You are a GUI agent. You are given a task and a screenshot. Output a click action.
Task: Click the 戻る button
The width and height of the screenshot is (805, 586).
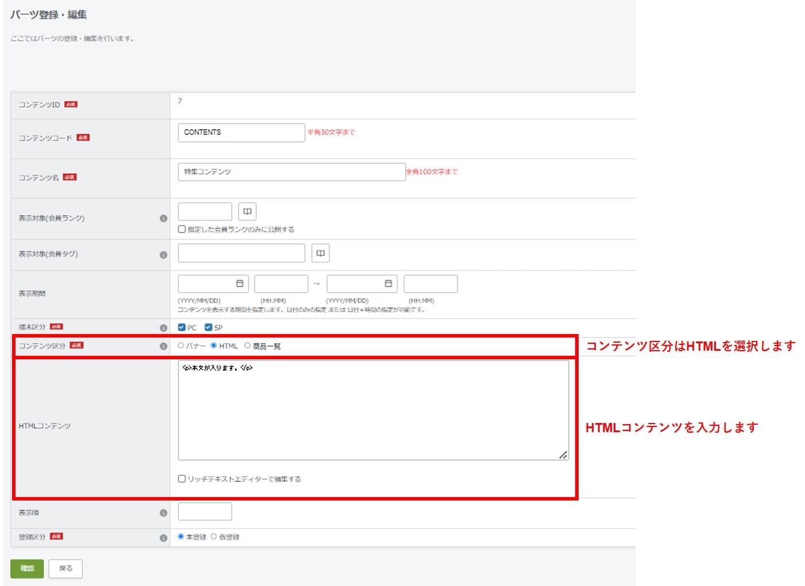point(66,568)
